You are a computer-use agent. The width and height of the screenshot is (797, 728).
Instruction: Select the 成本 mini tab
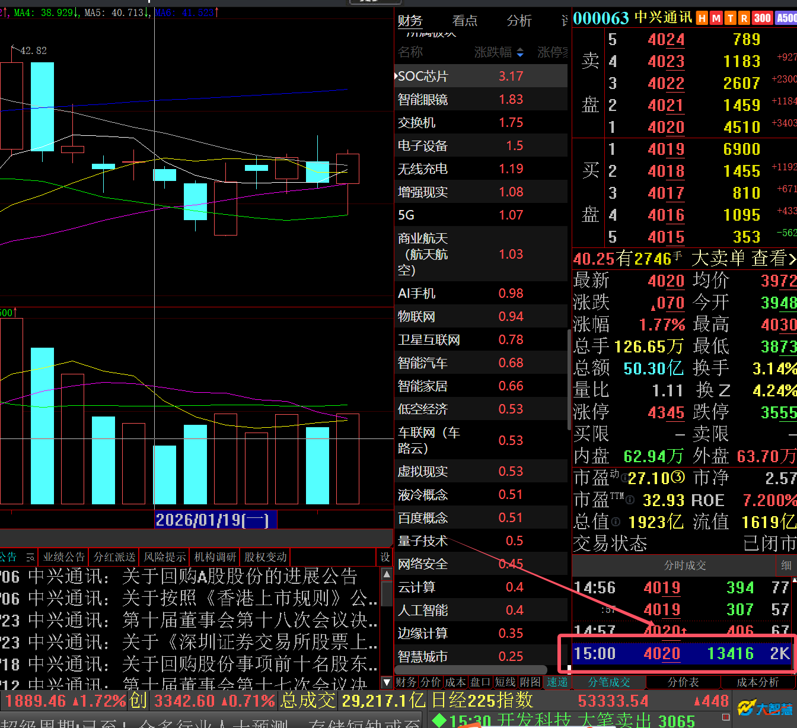click(x=455, y=682)
